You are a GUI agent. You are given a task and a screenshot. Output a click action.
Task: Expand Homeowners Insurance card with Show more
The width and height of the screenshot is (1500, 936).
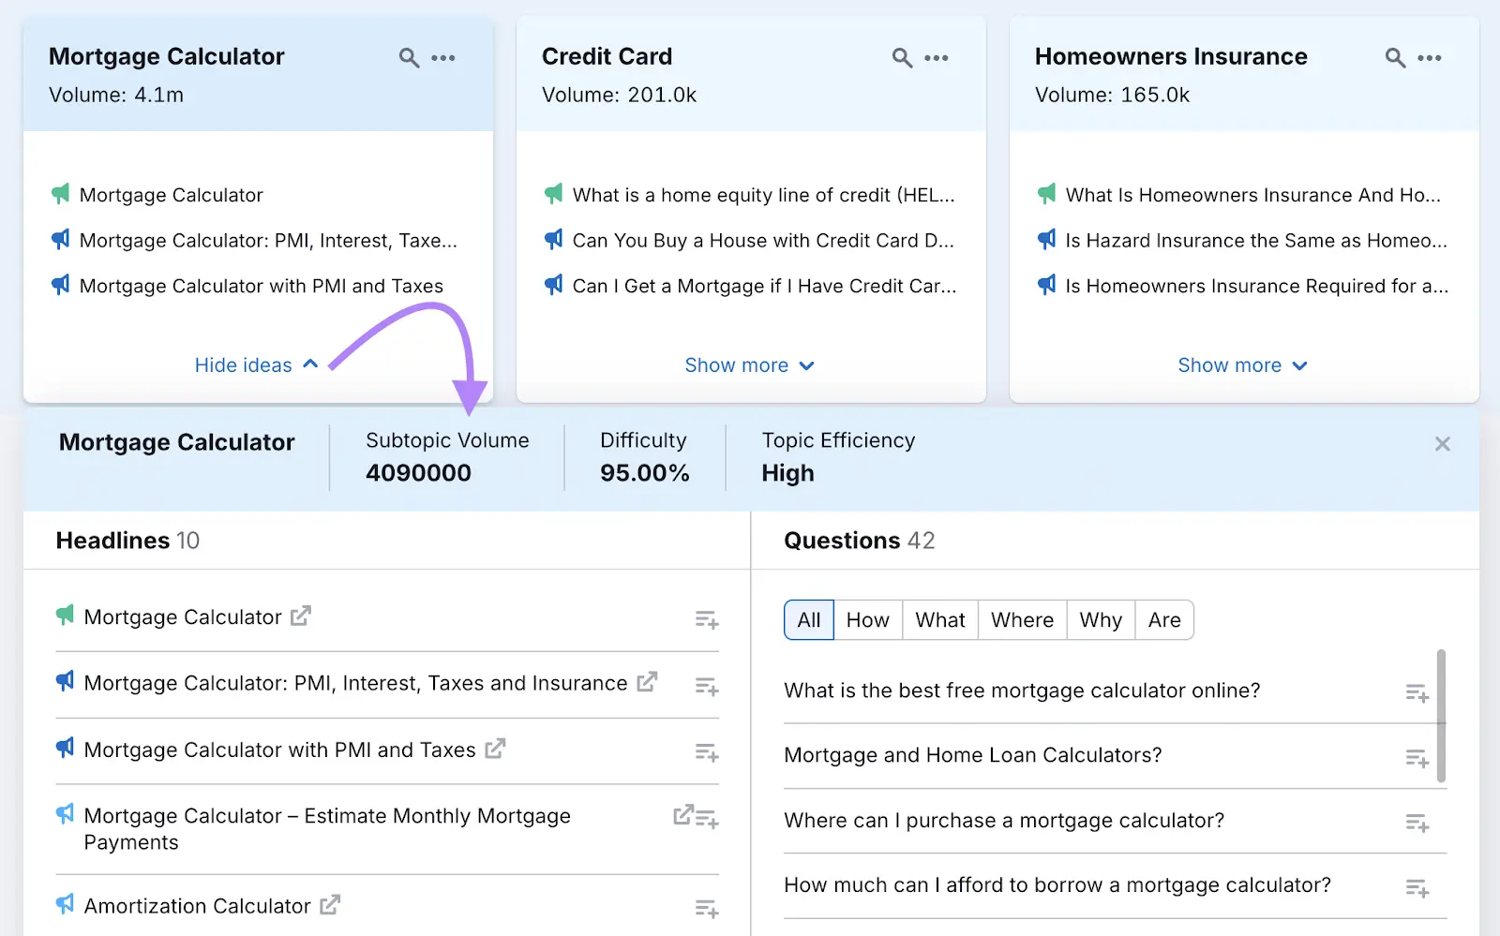(1242, 365)
